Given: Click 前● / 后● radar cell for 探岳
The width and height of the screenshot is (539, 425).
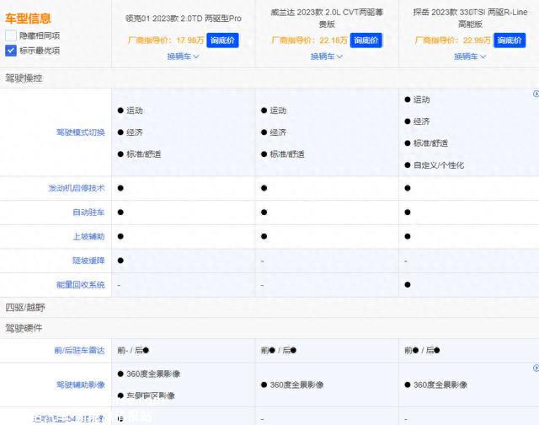Looking at the screenshot, I should pyautogui.click(x=422, y=350).
